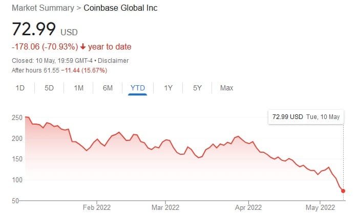Select the YTD range tab
358x216 pixels.
tap(138, 88)
